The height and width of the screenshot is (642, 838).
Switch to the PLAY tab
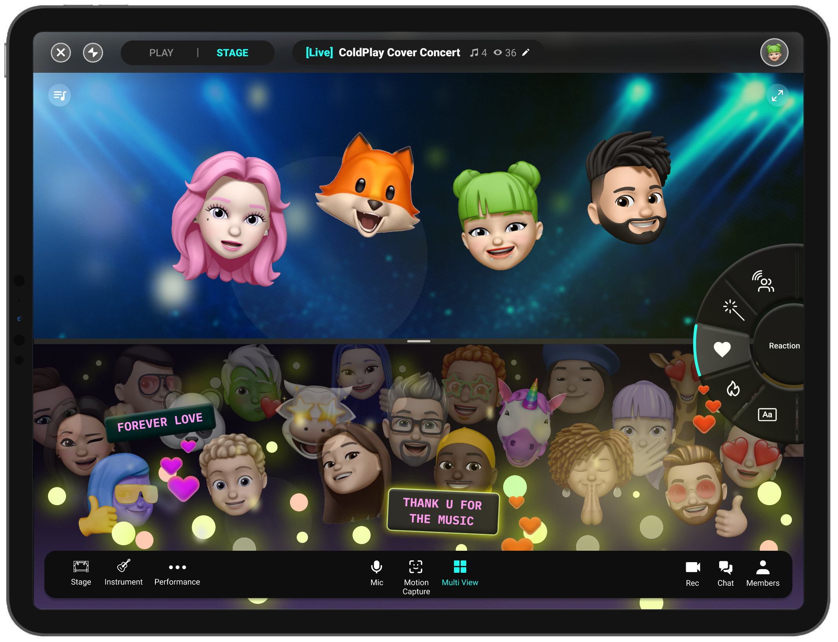161,53
